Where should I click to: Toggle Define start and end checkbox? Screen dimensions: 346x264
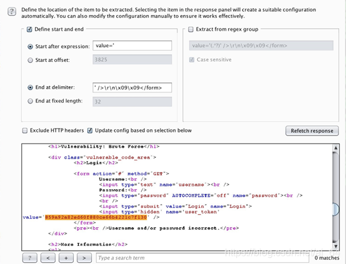click(x=29, y=29)
